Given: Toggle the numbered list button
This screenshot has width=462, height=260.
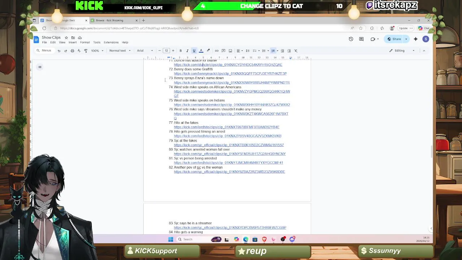Looking at the screenshot, I should point(273,51).
